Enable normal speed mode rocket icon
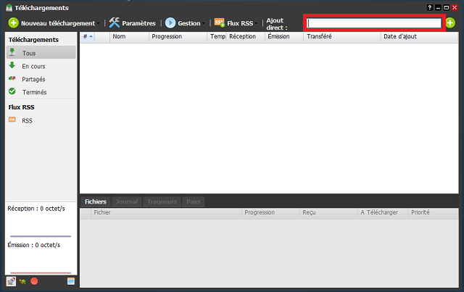Screen dimensions: 464x292 pos(12,281)
